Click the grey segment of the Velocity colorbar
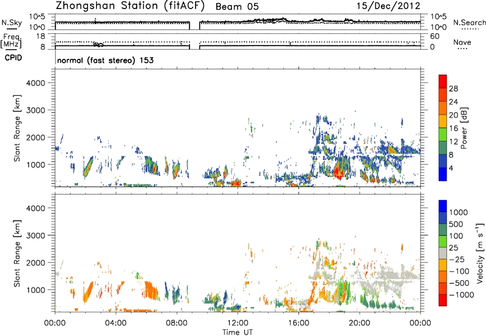This screenshot has height=336, width=486. click(443, 253)
